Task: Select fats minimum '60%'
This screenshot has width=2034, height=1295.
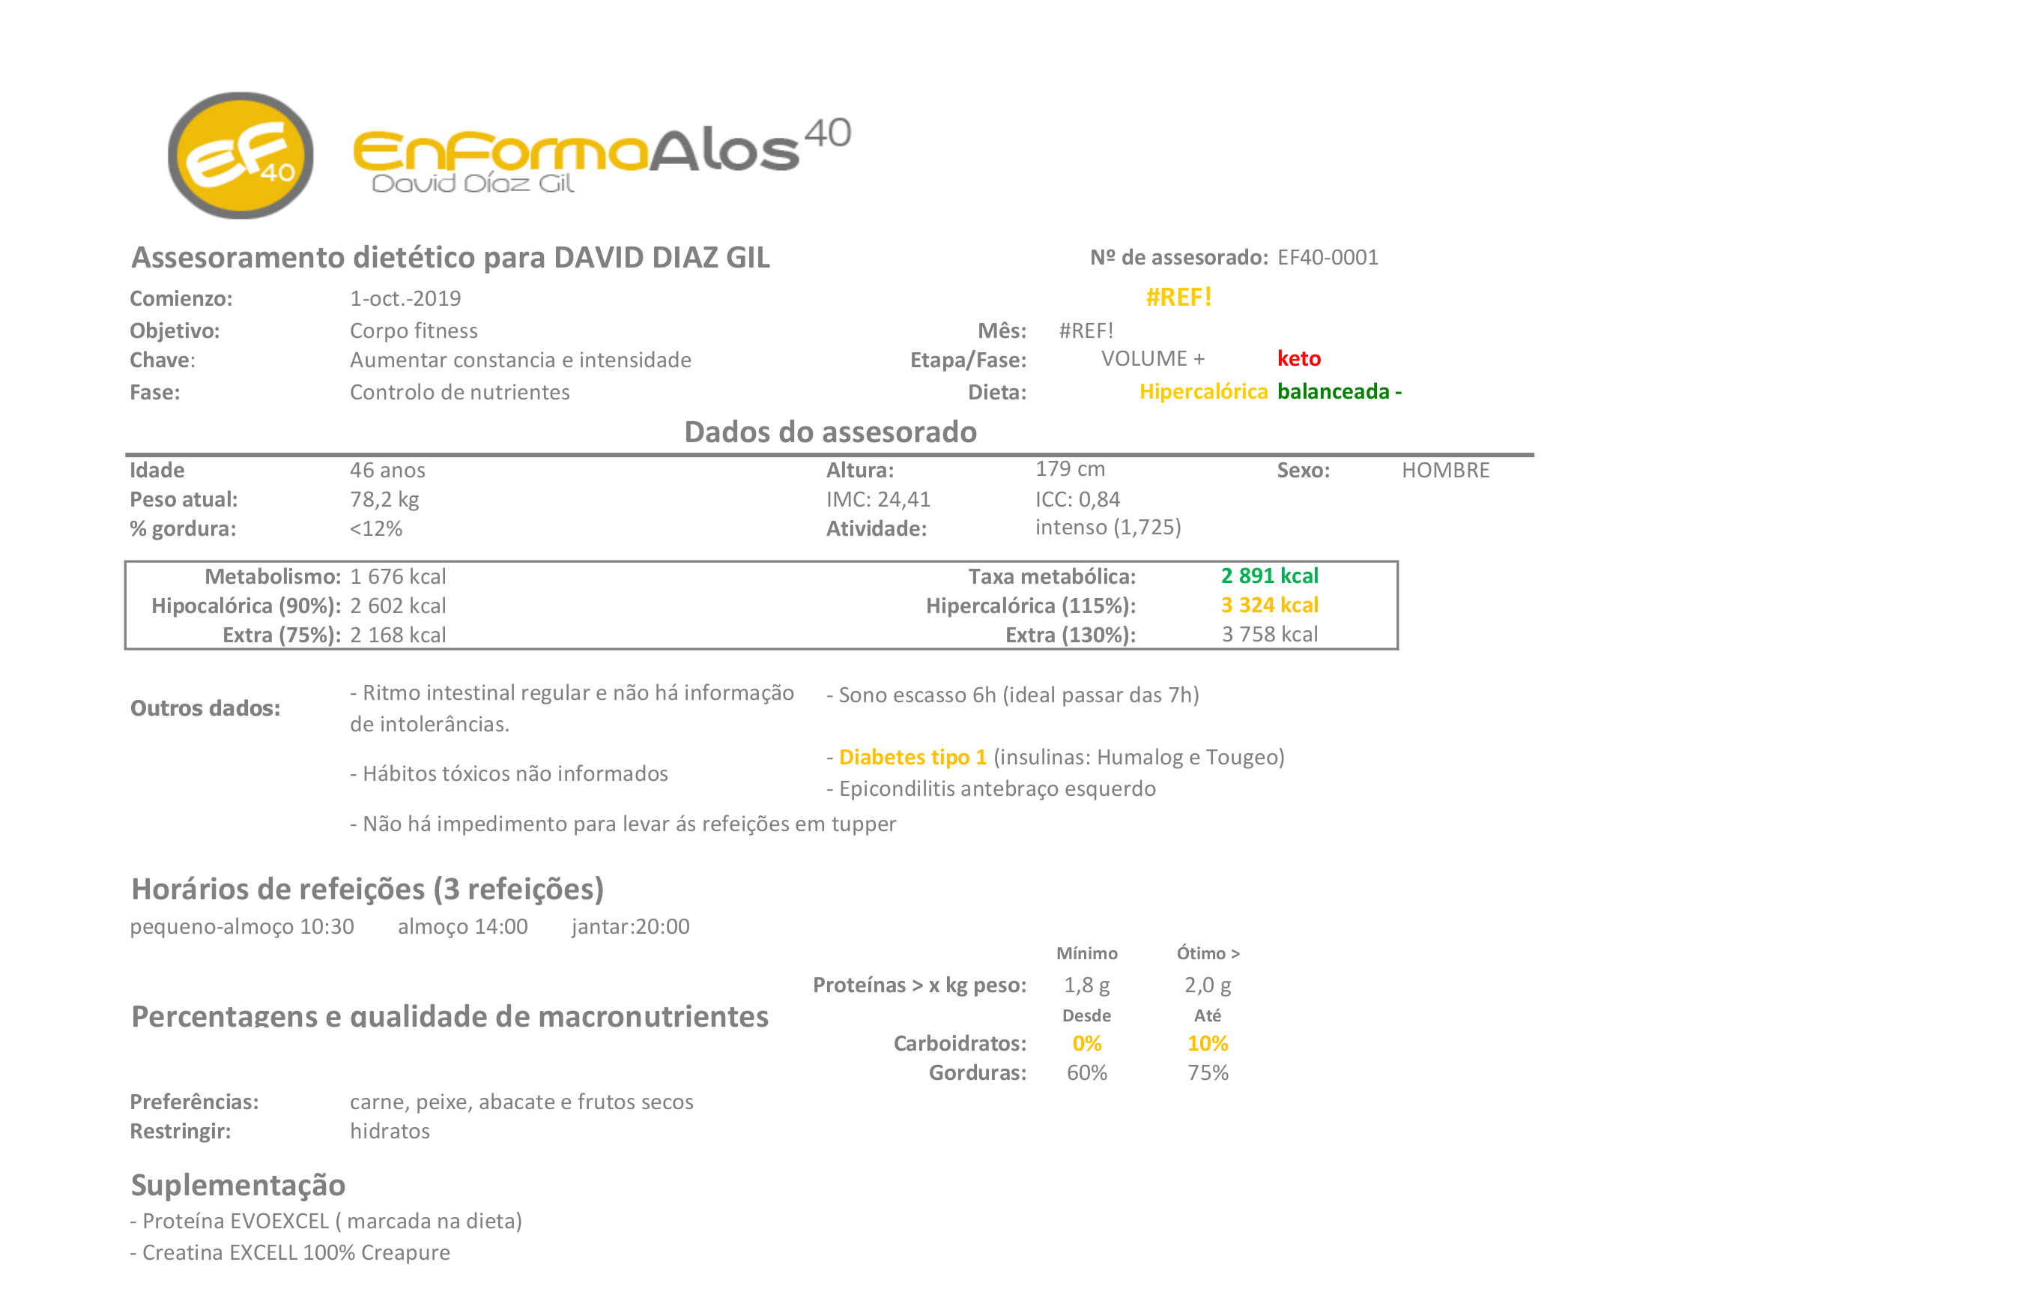Action: tap(1086, 1073)
